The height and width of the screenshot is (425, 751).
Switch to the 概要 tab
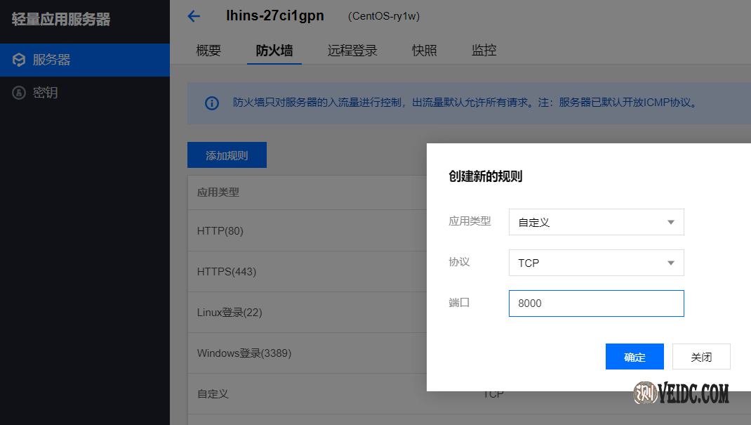click(208, 51)
